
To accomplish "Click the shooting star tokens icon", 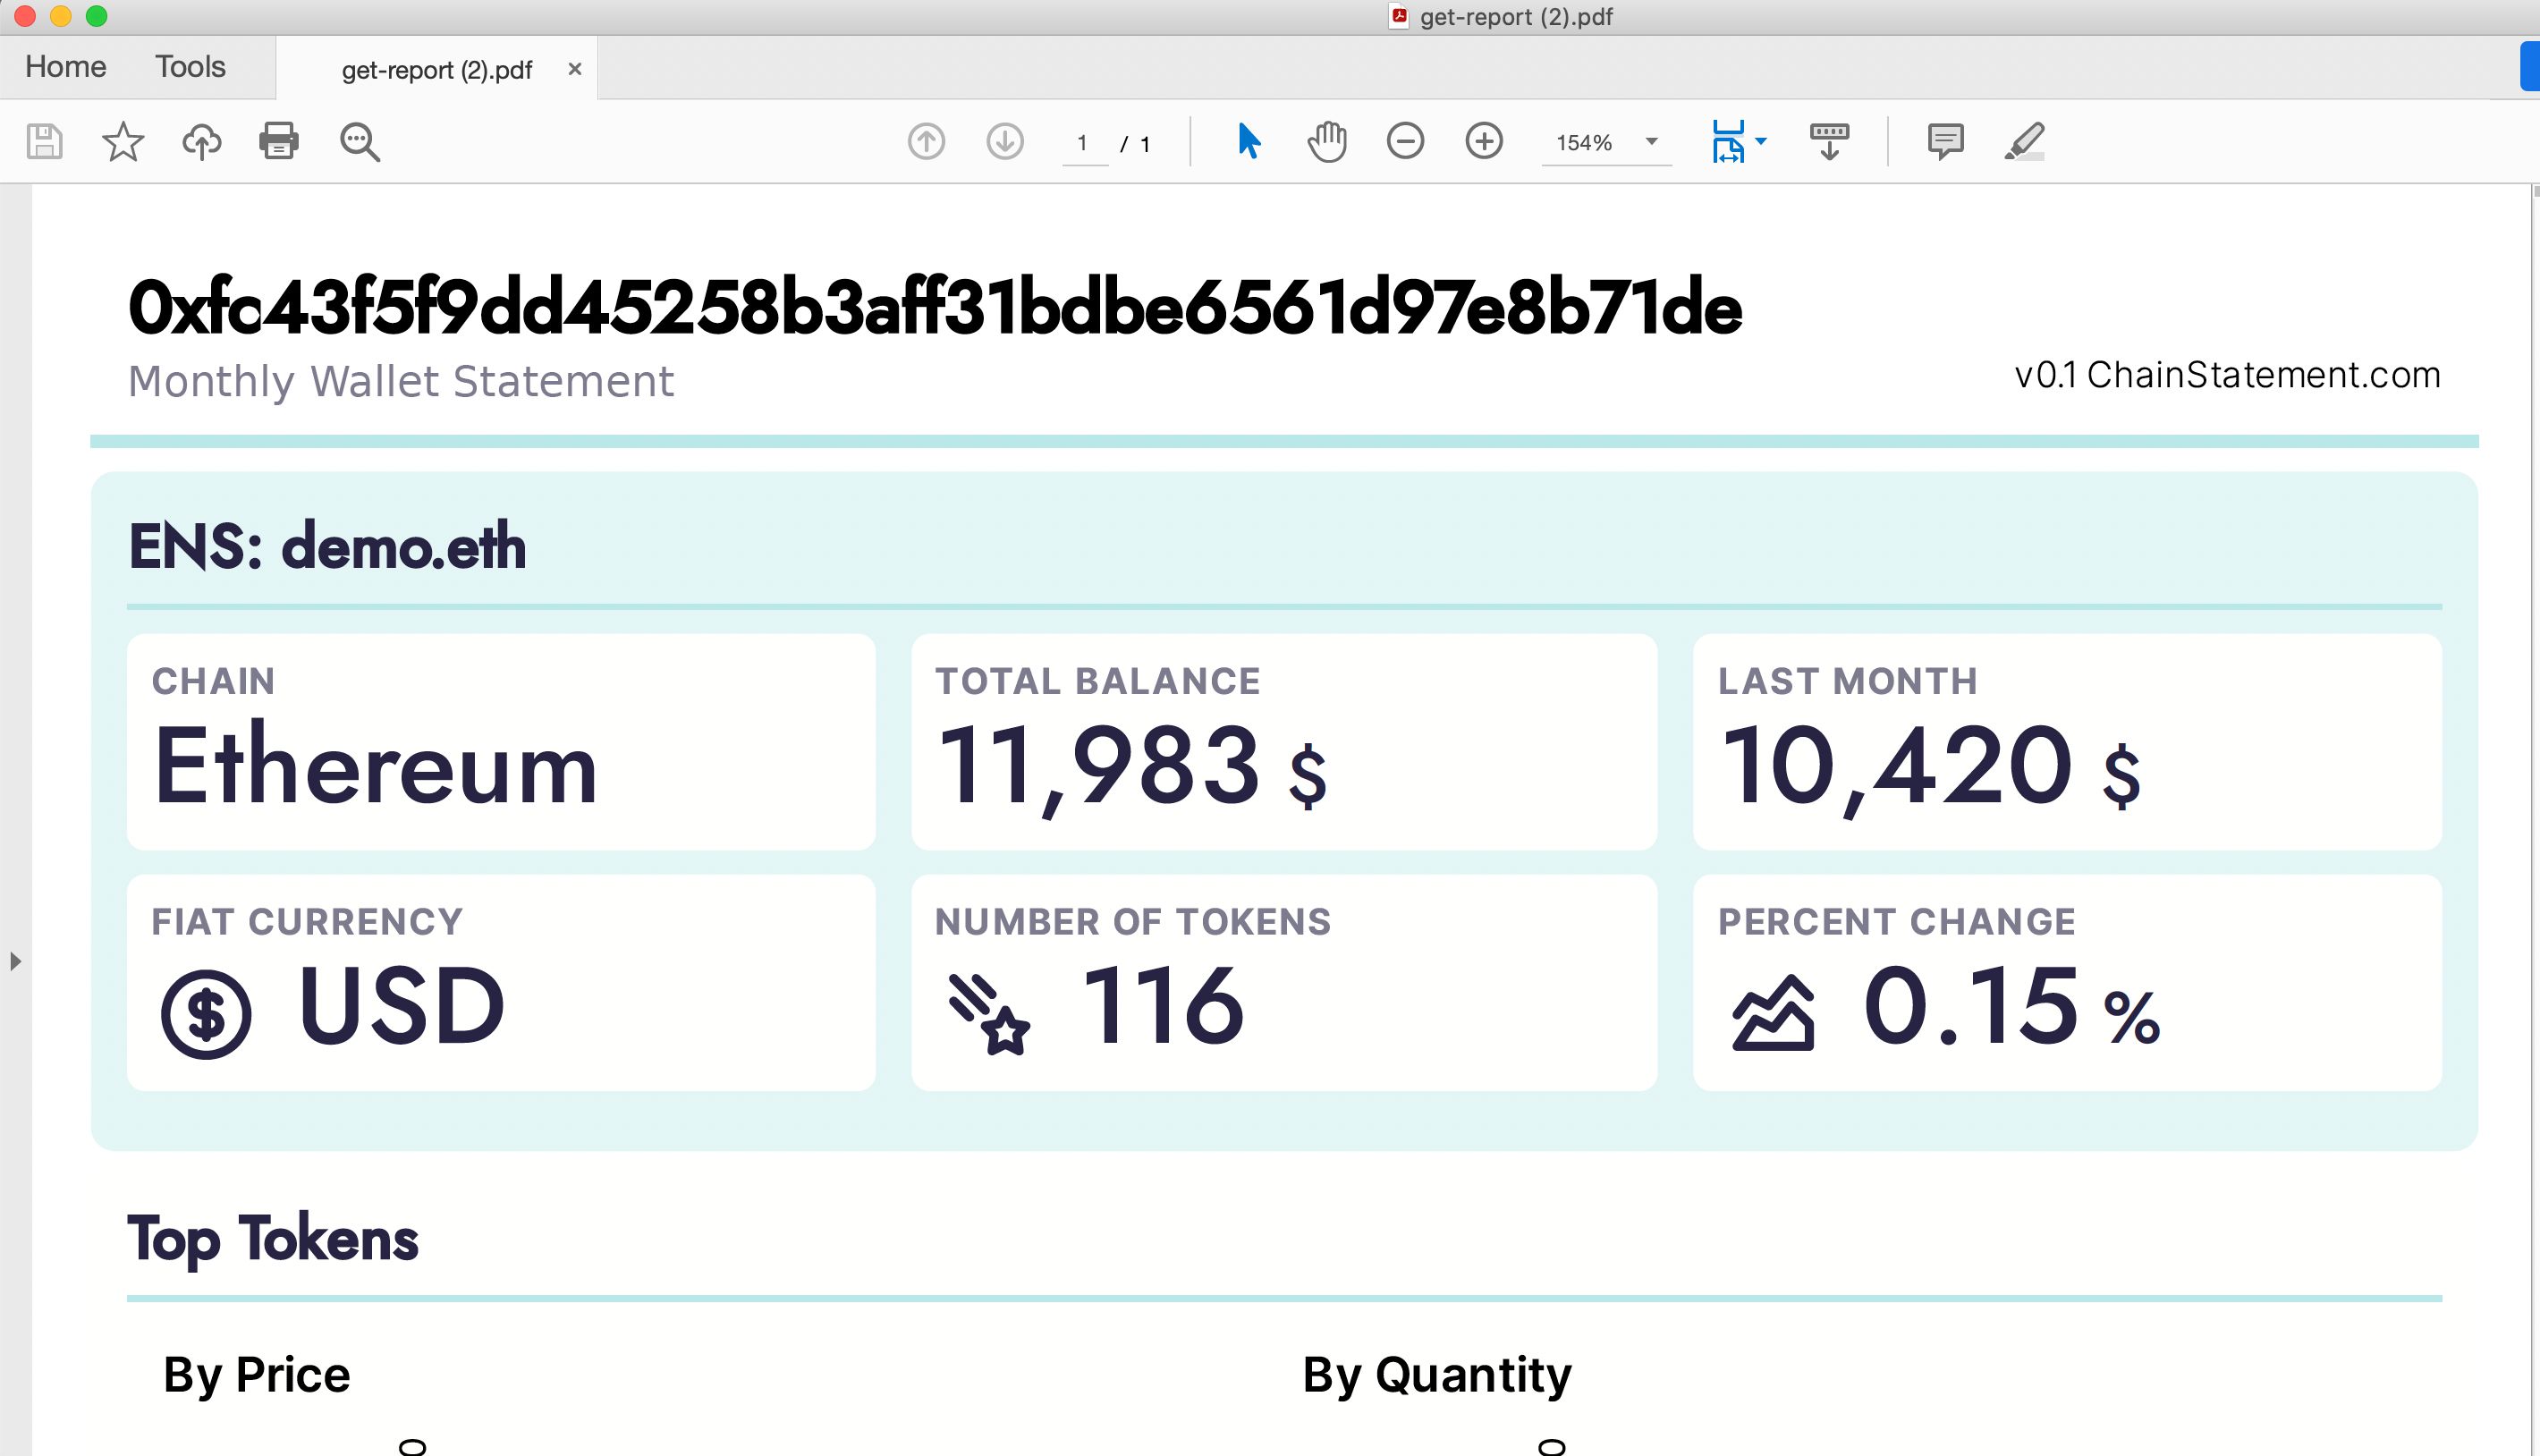I will pyautogui.click(x=988, y=1014).
